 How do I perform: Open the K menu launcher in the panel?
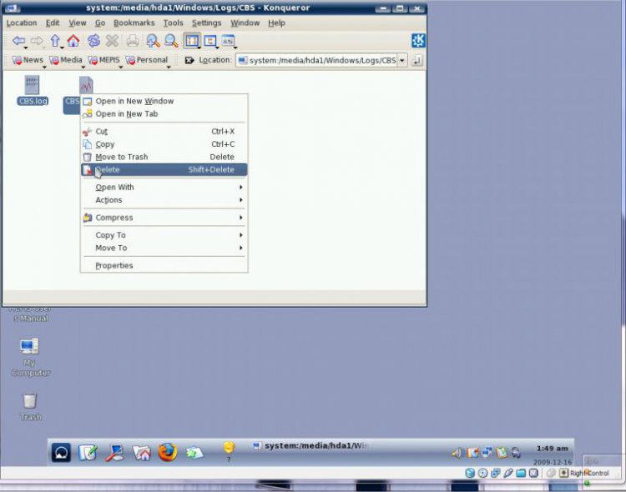coord(61,453)
